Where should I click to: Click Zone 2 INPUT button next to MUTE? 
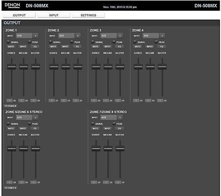pos(65,47)
